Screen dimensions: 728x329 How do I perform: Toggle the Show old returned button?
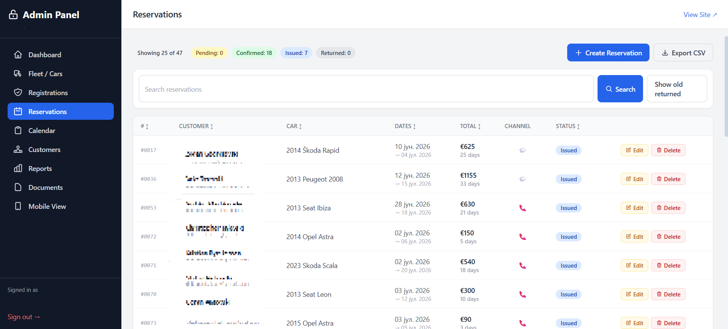pyautogui.click(x=677, y=89)
